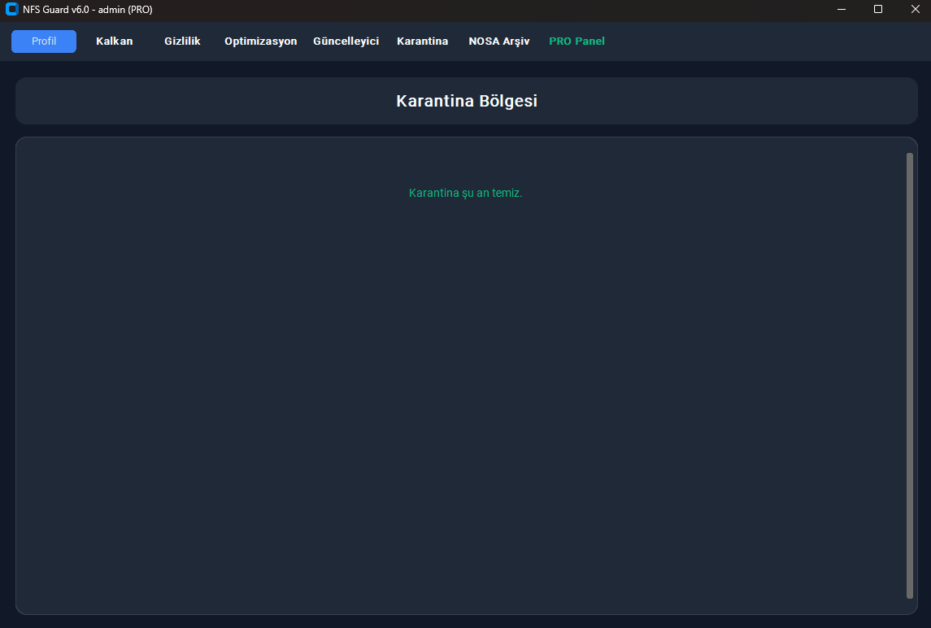This screenshot has width=931, height=628.
Task: Minimize the NFS Guard window
Action: 842,10
